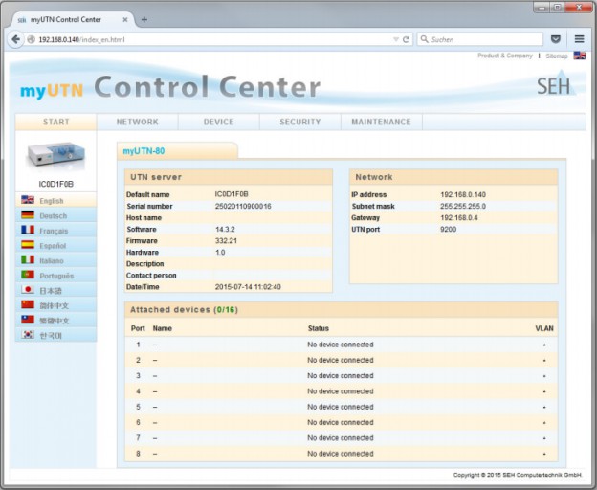Image resolution: width=597 pixels, height=490 pixels.
Task: Select the German flag for Deutsch
Action: 28,215
